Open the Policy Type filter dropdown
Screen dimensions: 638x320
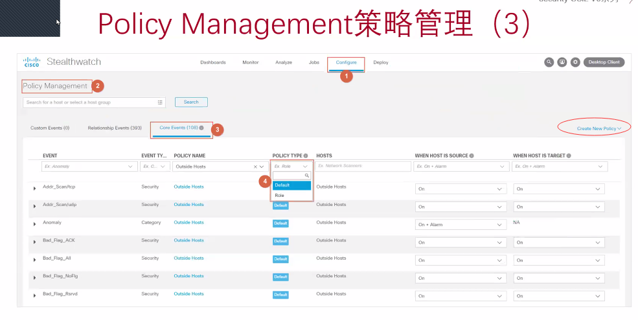(x=291, y=166)
